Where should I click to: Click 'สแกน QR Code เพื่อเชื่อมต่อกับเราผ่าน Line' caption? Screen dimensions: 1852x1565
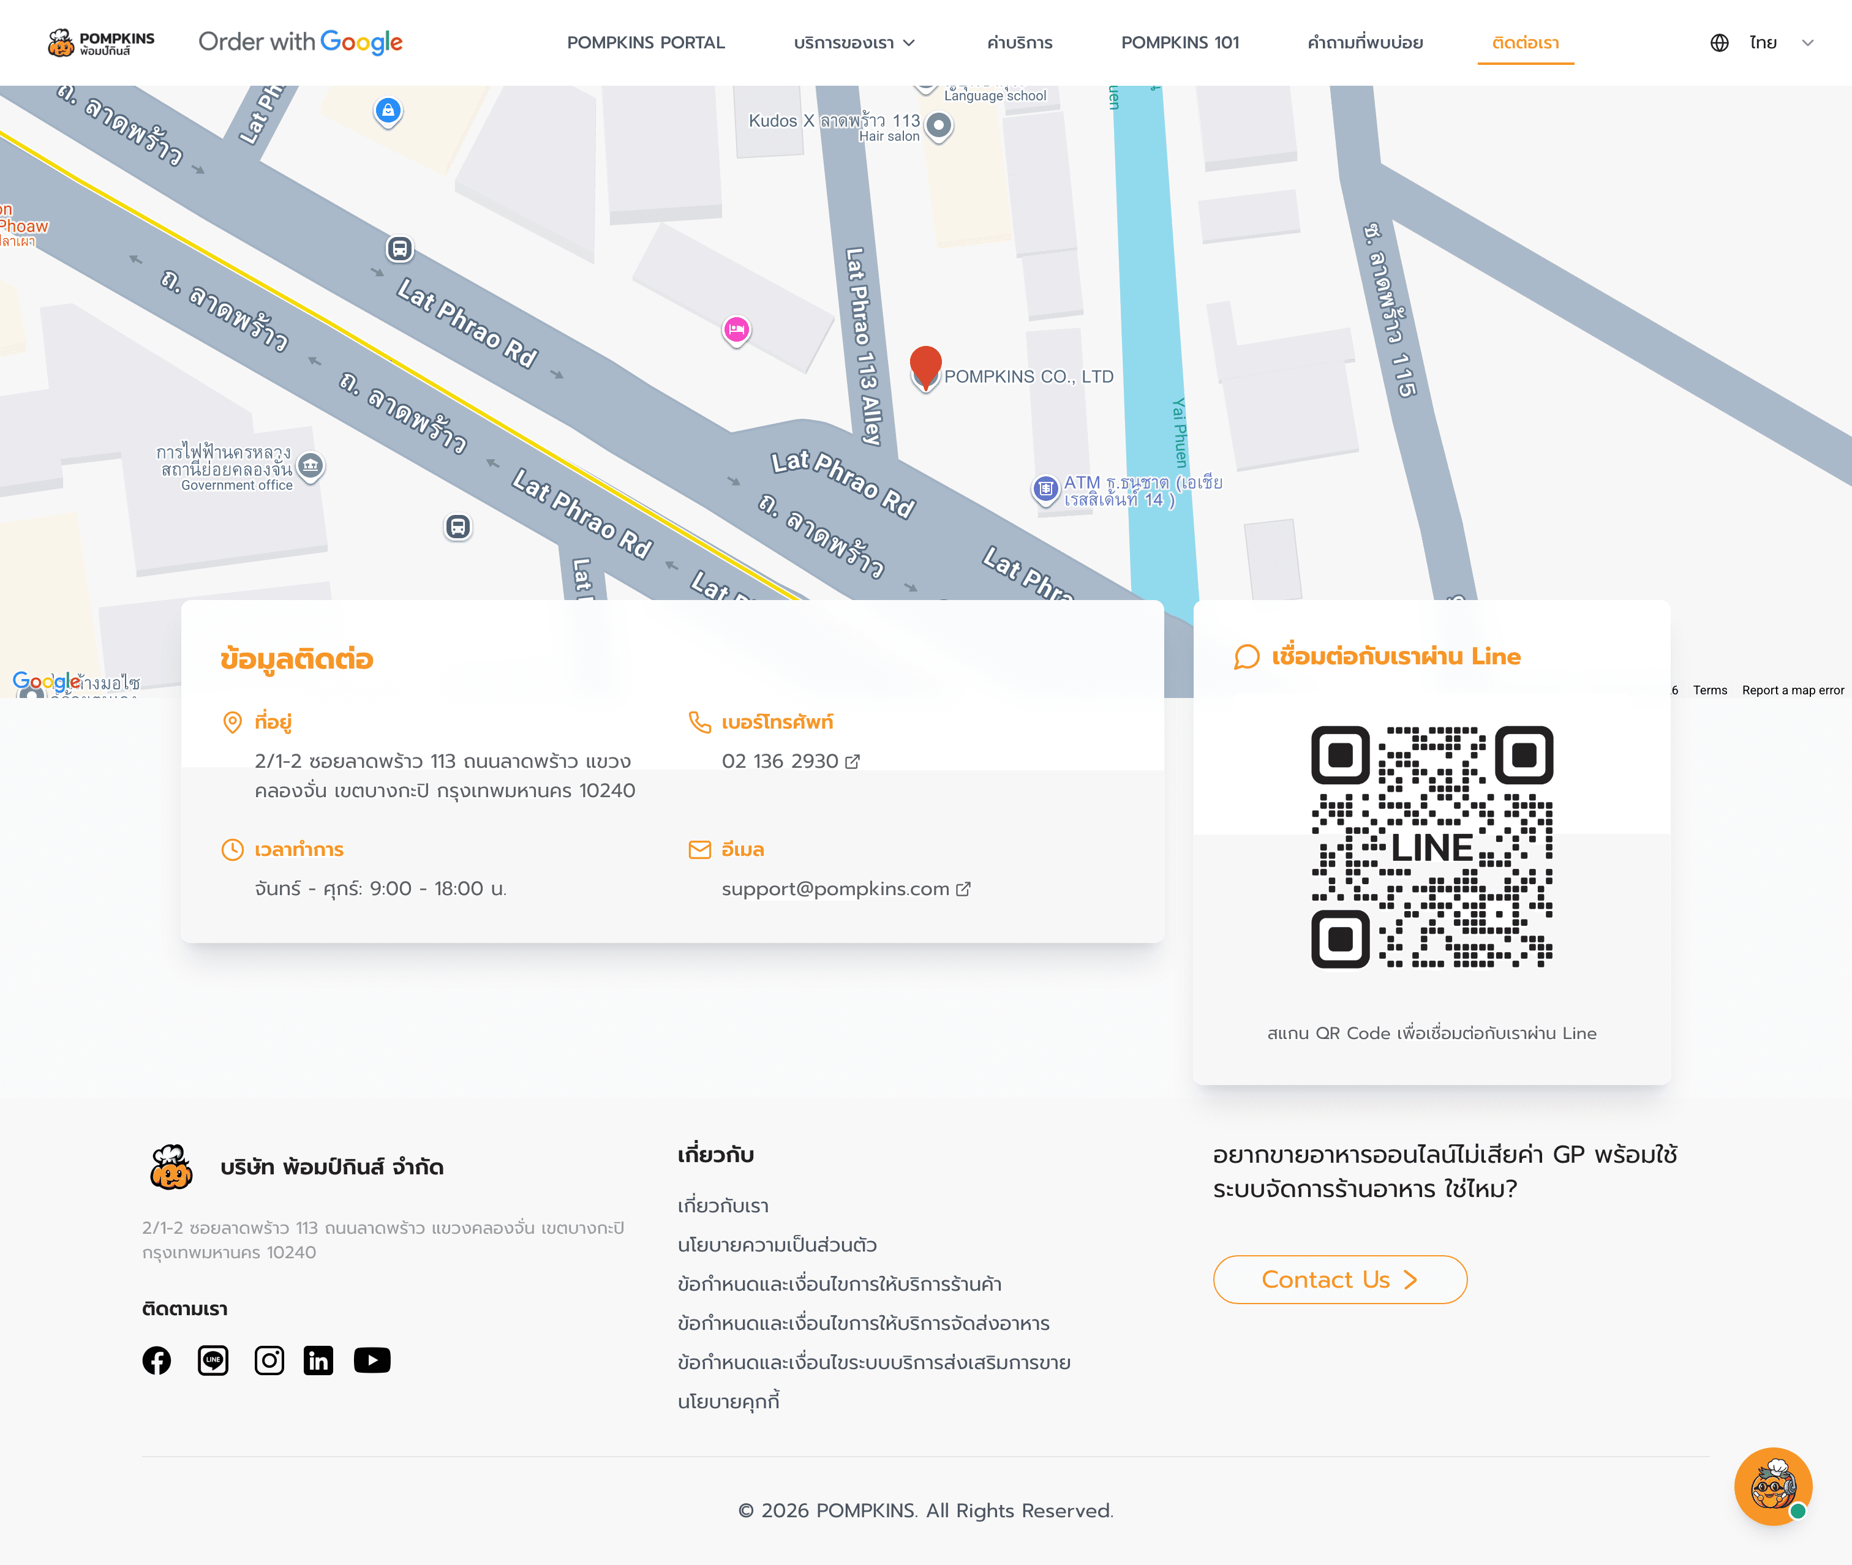pyautogui.click(x=1431, y=1033)
